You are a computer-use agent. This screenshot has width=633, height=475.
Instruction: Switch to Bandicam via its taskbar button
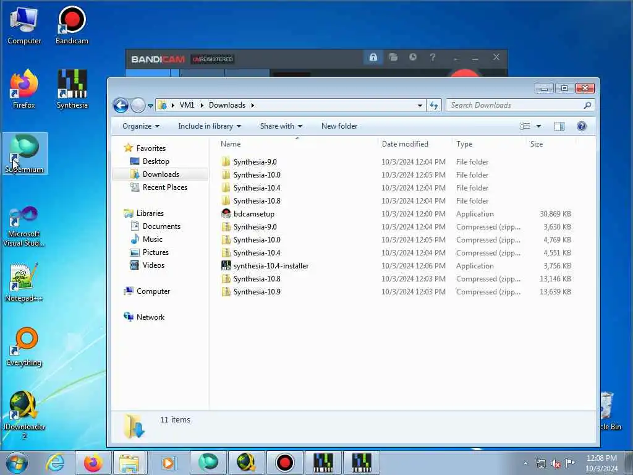[x=284, y=463]
